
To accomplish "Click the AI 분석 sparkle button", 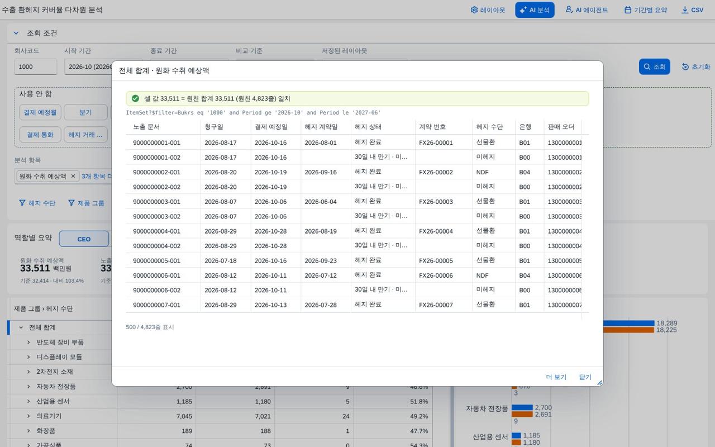I will pos(535,10).
